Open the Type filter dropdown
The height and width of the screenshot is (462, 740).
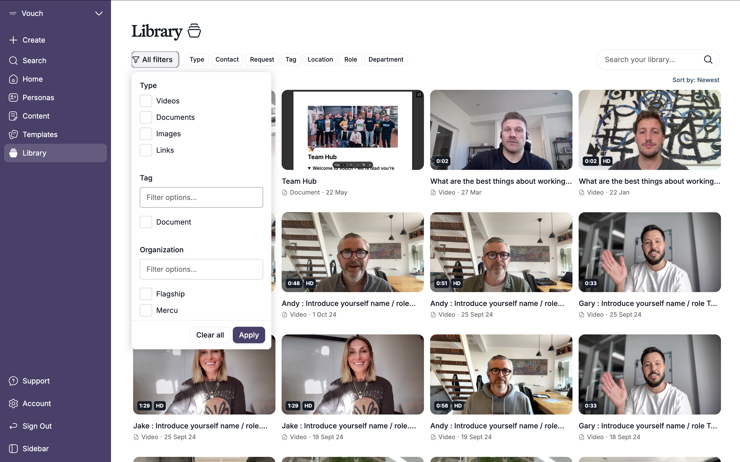(197, 60)
